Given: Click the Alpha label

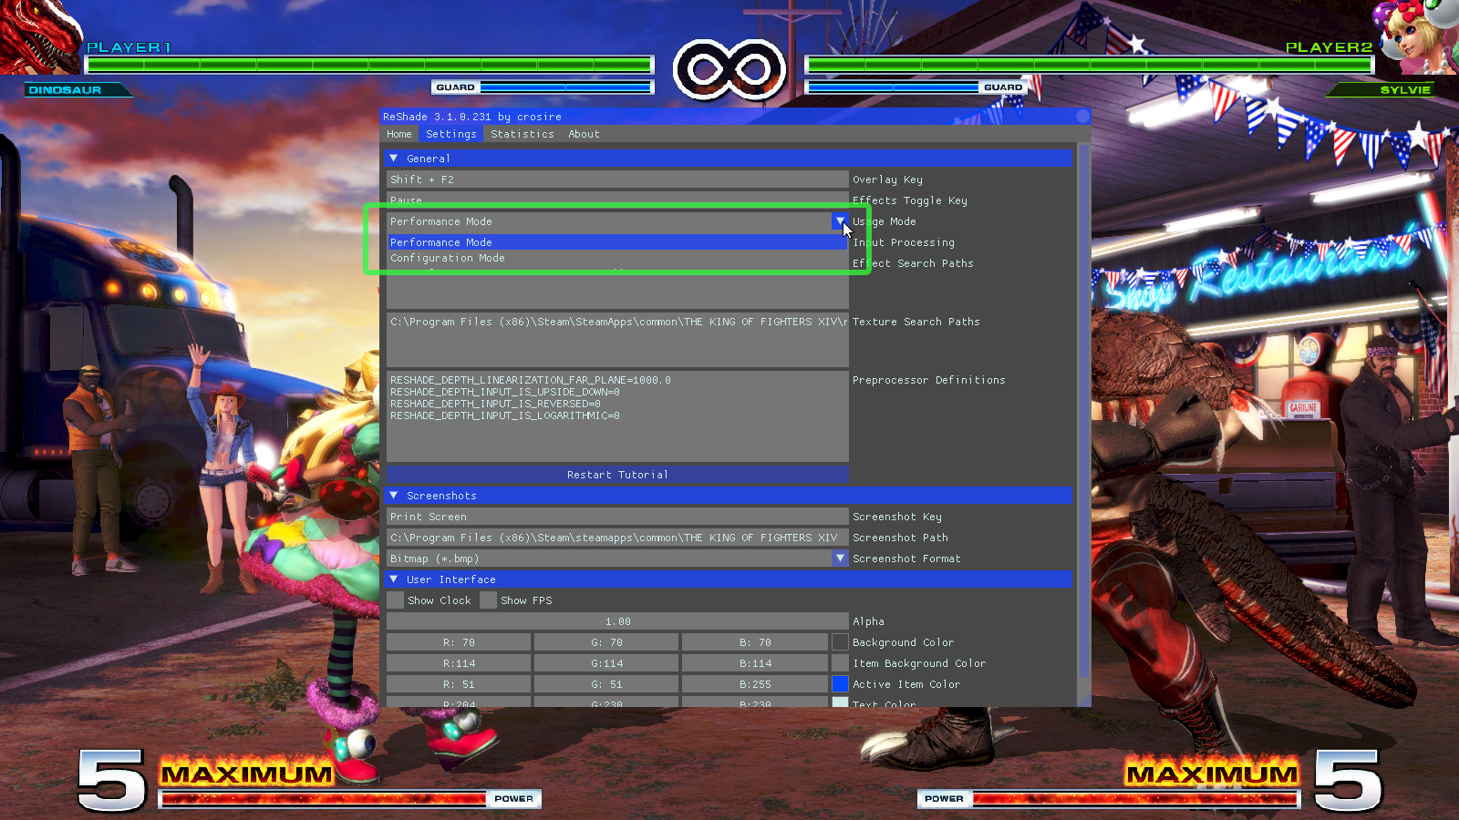Looking at the screenshot, I should click(868, 621).
